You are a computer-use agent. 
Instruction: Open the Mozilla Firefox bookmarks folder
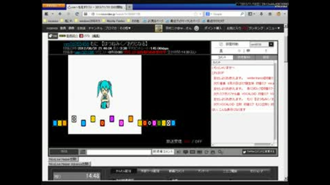point(113,21)
